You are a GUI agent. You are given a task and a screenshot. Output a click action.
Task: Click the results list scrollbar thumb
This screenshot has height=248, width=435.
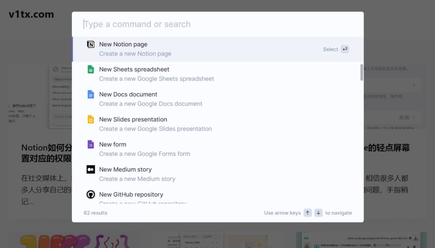pyautogui.click(x=362, y=72)
